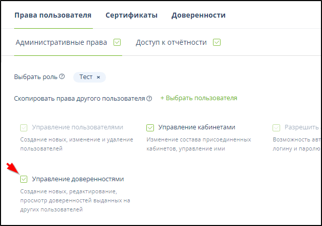Toggle the partially visible Разрешить checkbox
This screenshot has height=226, width=322.
tap(276, 128)
